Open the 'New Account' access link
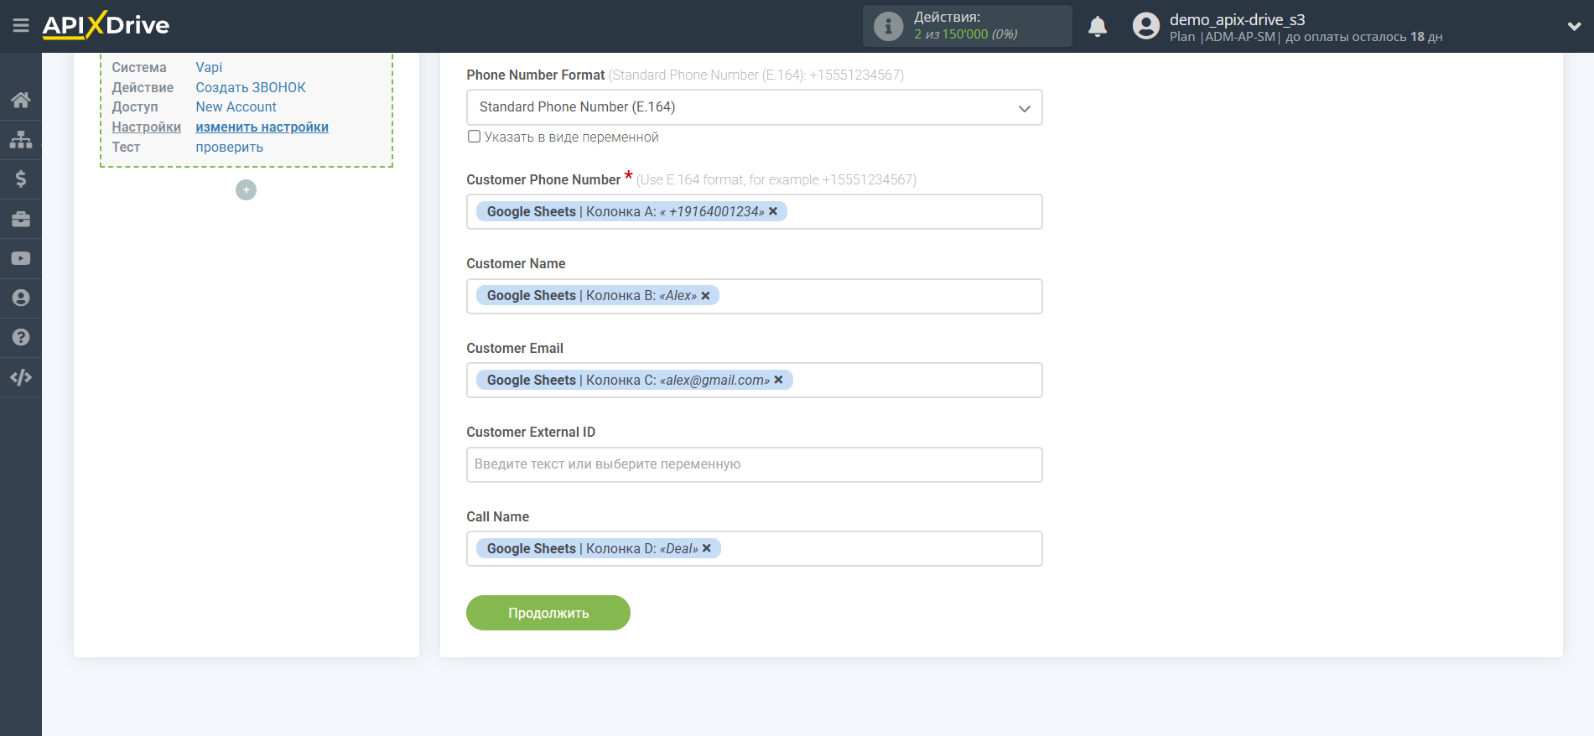The image size is (1594, 736). 236,107
